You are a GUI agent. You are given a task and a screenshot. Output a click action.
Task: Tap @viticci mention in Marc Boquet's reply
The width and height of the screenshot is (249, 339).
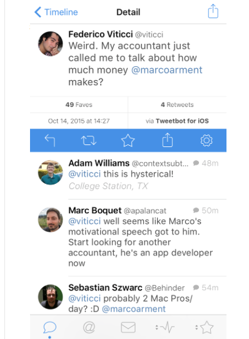pyautogui.click(x=84, y=221)
